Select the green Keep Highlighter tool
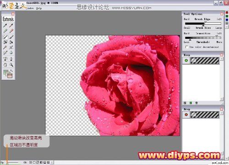The image size is (229, 165). pos(5,31)
